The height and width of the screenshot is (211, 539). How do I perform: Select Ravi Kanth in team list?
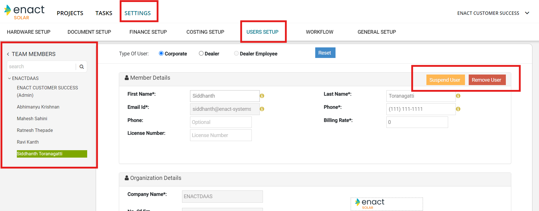click(x=28, y=142)
